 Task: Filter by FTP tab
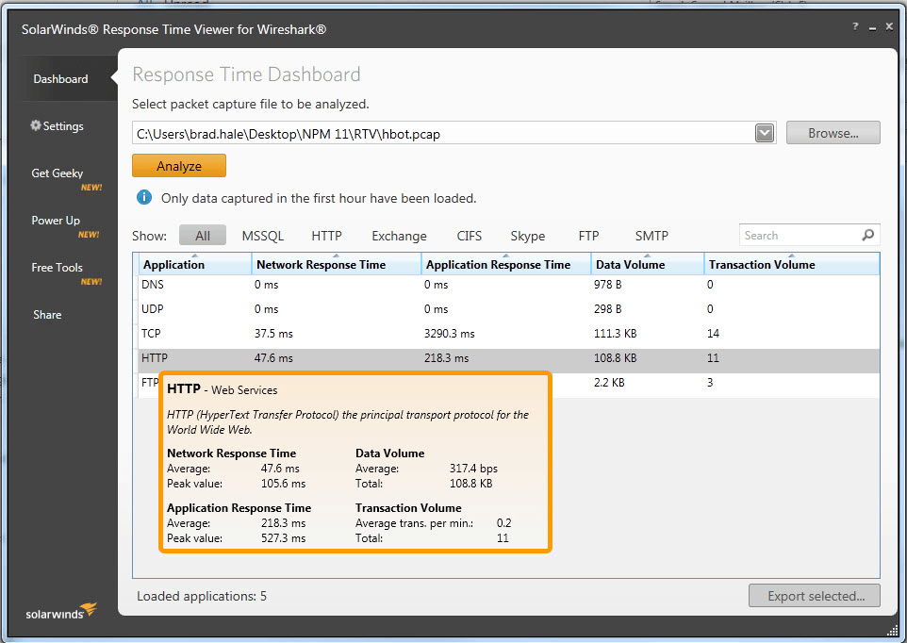[x=588, y=236]
